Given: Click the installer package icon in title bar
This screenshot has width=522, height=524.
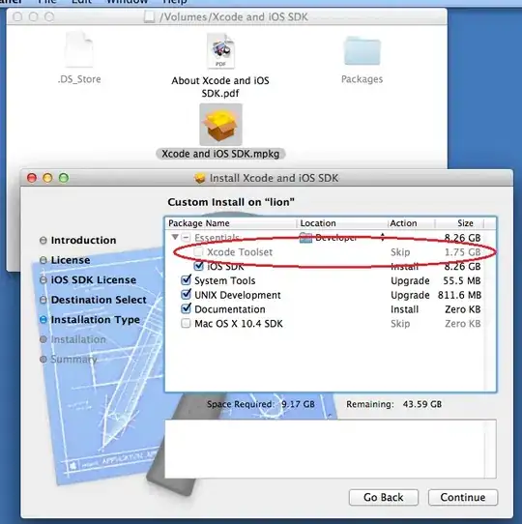Looking at the screenshot, I should [x=200, y=178].
